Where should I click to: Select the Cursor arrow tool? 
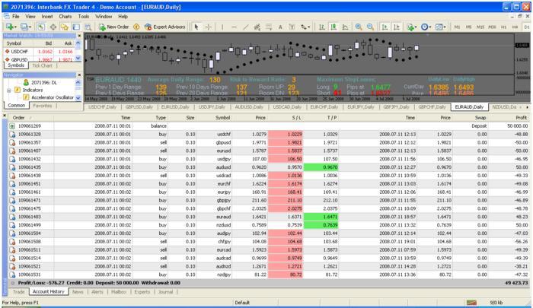pos(196,27)
